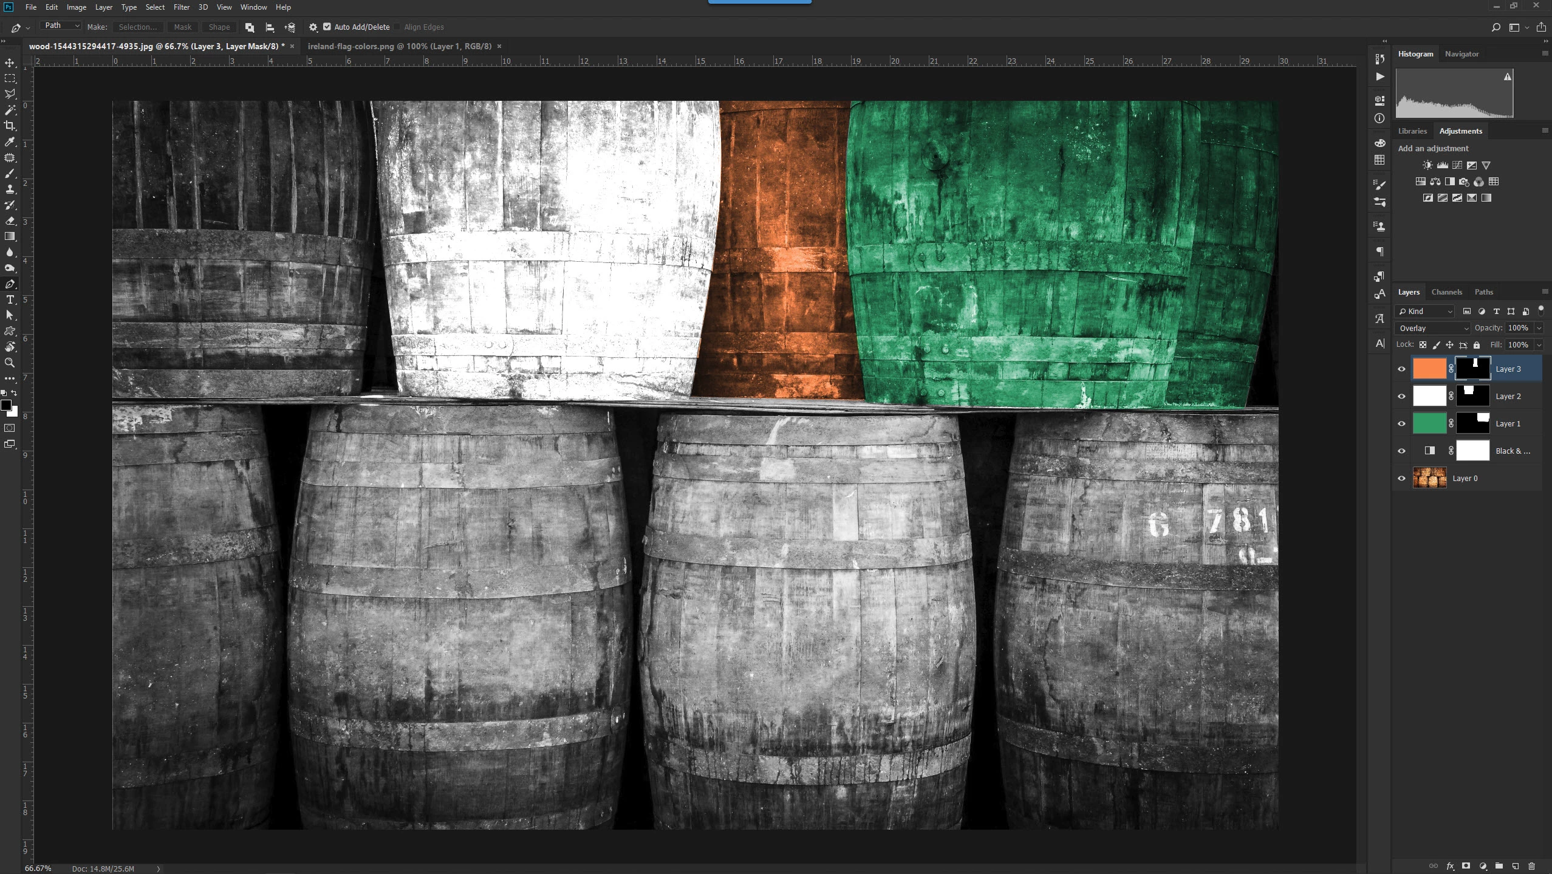This screenshot has width=1552, height=874.
Task: Select the Zoom tool in toolbar
Action: pos(10,363)
